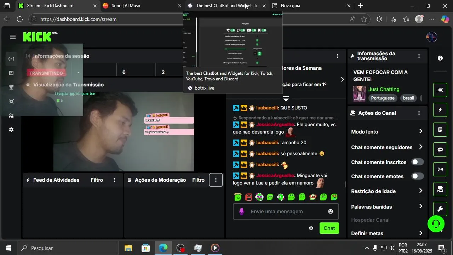
Task: Toggle Chat somente emotes switch
Action: click(x=418, y=176)
